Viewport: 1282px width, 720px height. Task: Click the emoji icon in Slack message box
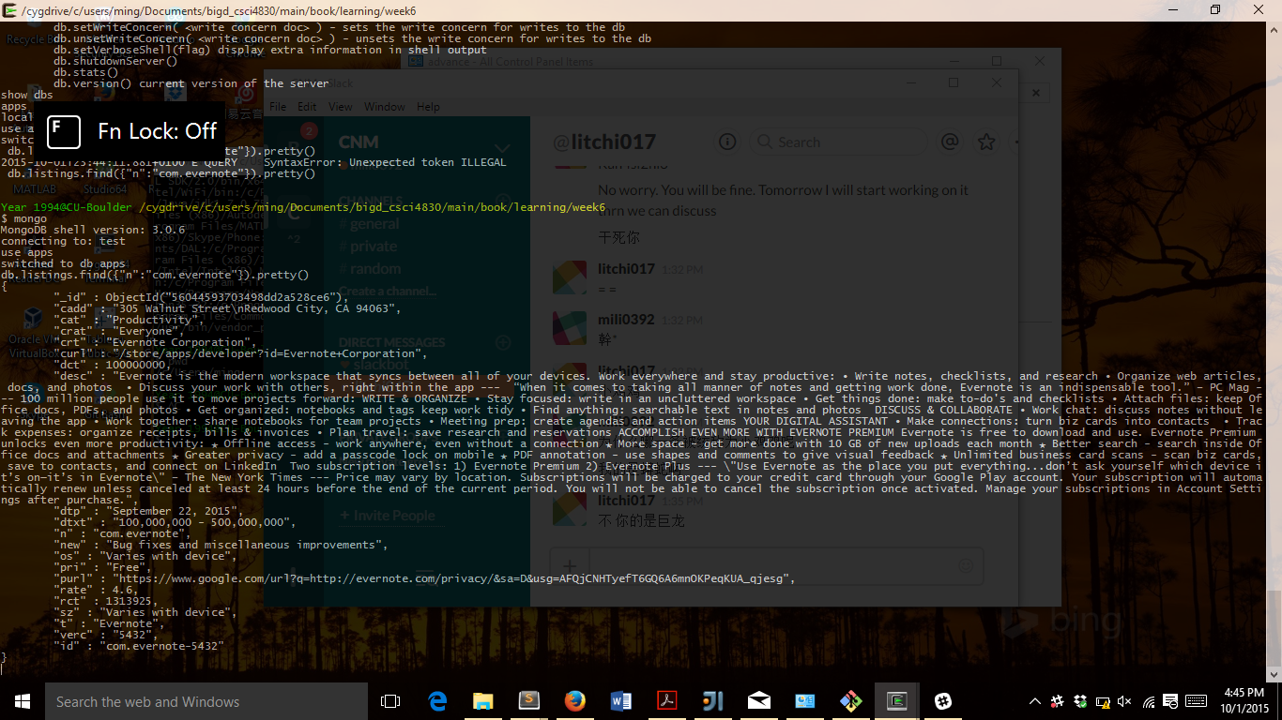[x=965, y=565]
